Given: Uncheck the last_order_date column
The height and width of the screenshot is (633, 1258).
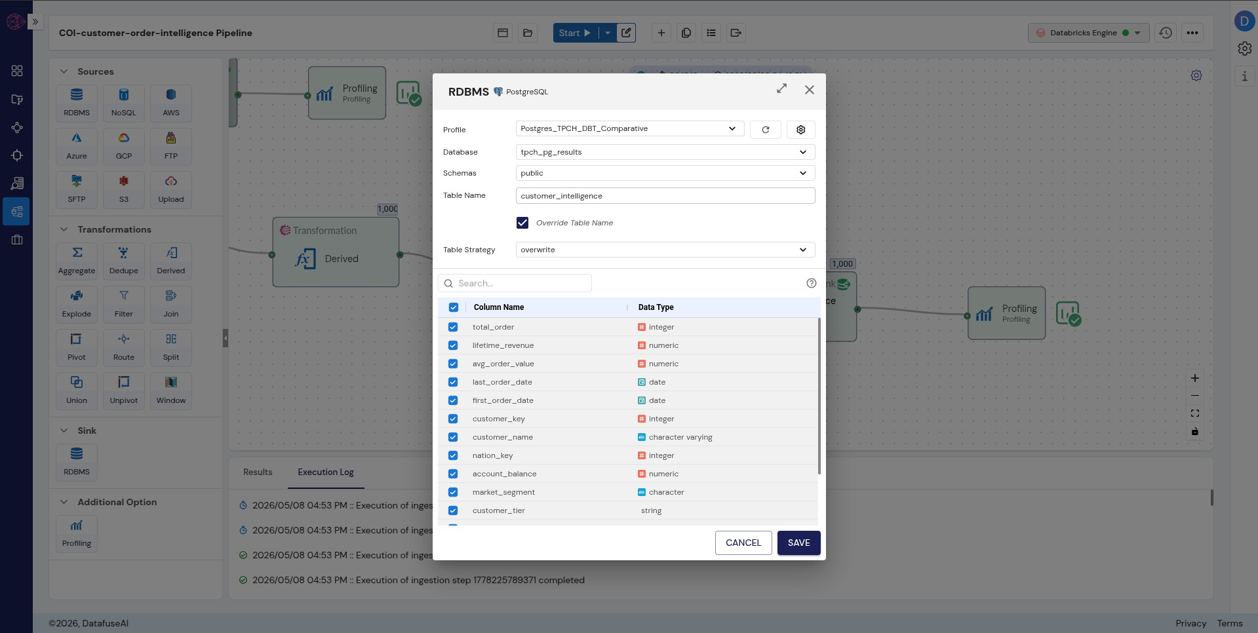Looking at the screenshot, I should [453, 382].
